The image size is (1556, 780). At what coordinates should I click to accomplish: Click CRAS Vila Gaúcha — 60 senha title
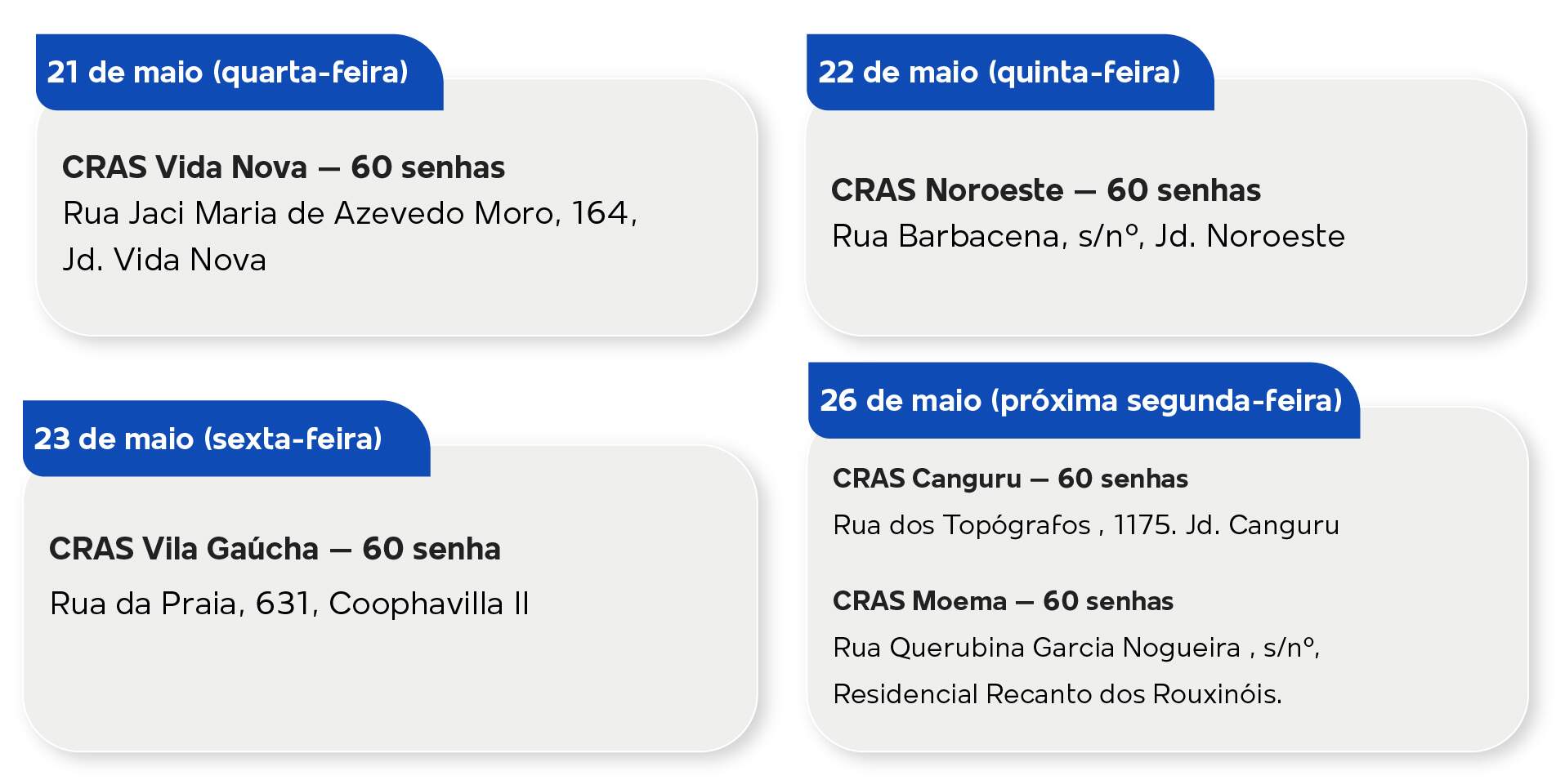[x=275, y=549]
